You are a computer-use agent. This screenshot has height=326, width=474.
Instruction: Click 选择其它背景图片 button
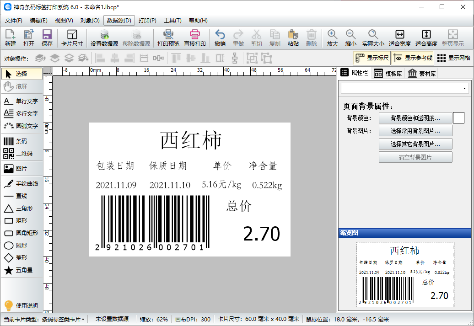click(415, 144)
